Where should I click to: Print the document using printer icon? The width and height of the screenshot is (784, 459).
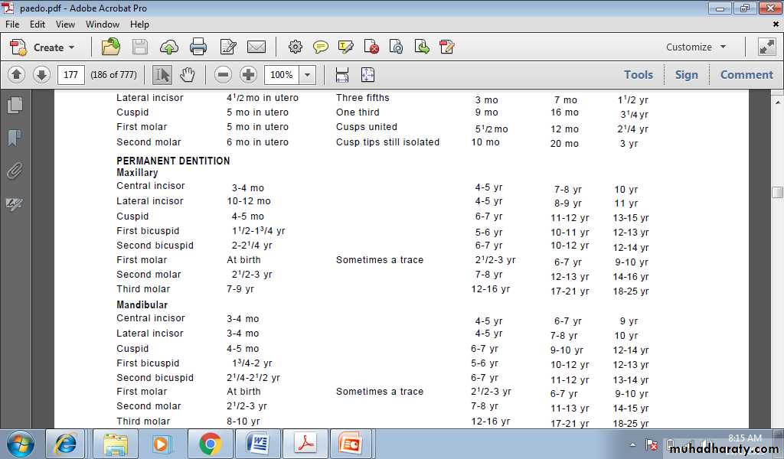[x=198, y=47]
